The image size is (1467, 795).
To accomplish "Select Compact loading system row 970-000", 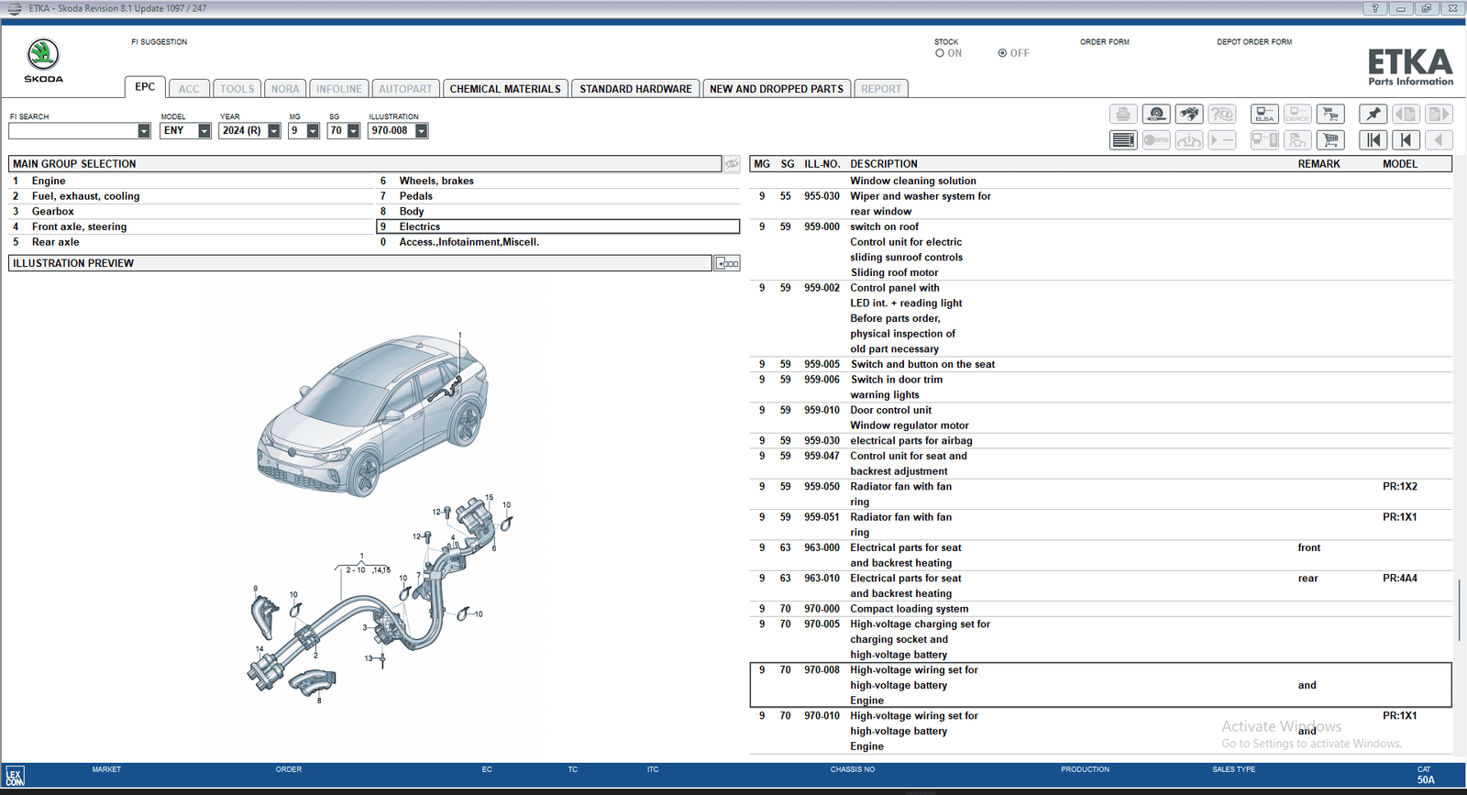I will 908,609.
